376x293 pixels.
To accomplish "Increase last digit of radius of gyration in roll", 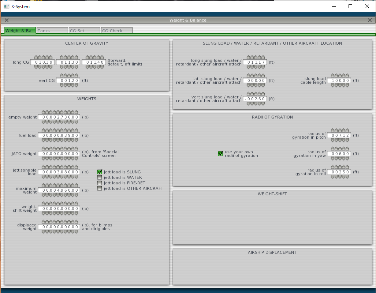I will coord(347,167).
